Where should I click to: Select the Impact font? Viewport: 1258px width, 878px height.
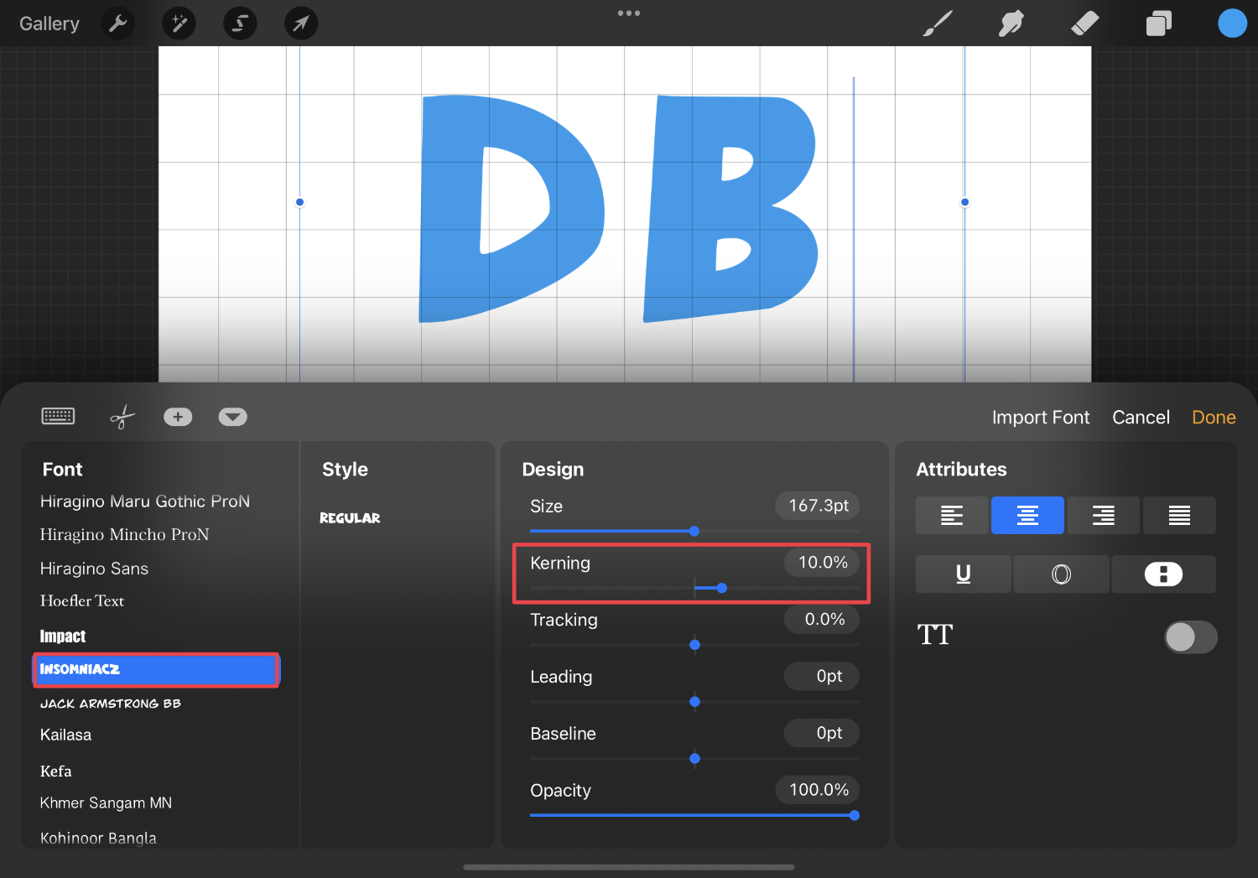tap(63, 636)
